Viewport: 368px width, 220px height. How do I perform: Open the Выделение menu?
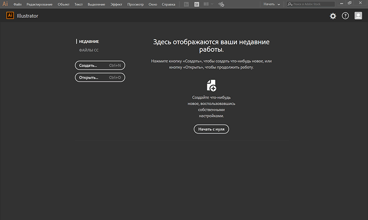click(x=96, y=4)
